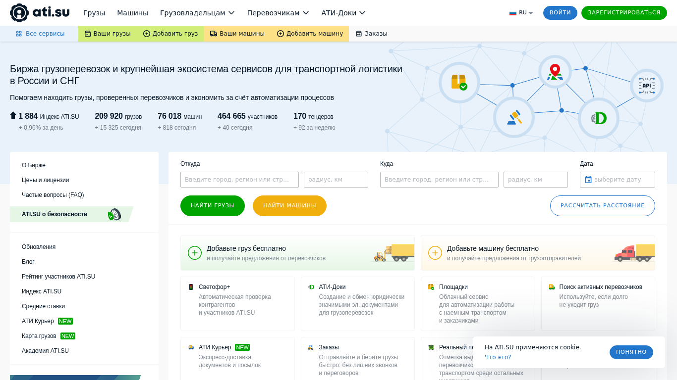Open the Академия ATI.SU sidebar link
Image resolution: width=677 pixels, height=380 pixels.
pyautogui.click(x=46, y=351)
